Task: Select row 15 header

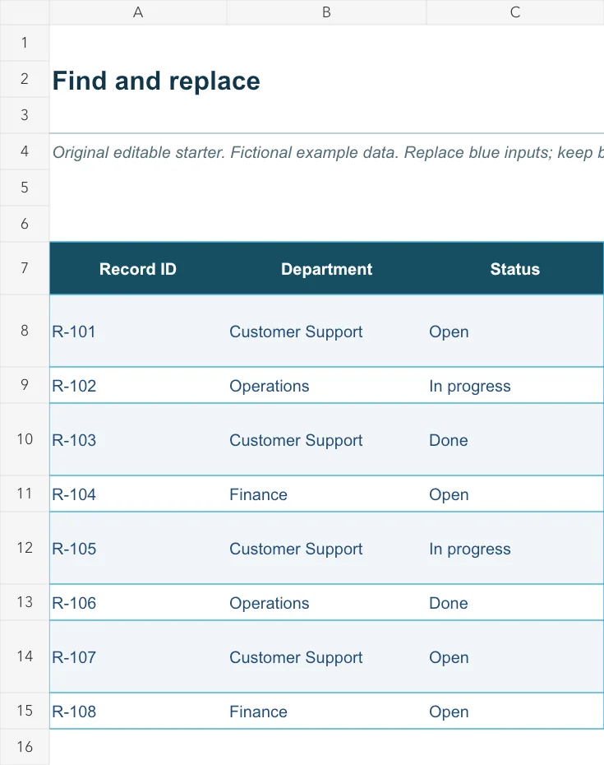Action: pyautogui.click(x=25, y=711)
